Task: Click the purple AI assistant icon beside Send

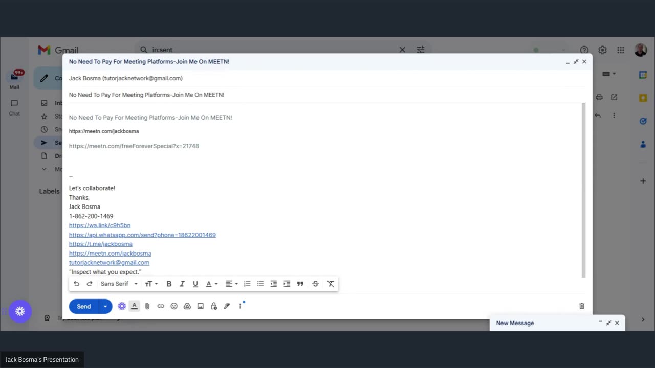Action: pyautogui.click(x=122, y=306)
